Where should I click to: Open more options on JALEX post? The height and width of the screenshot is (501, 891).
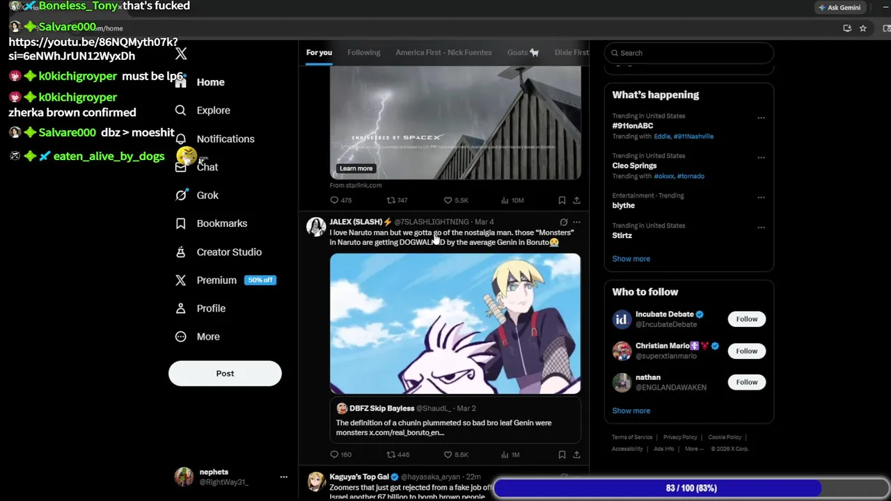(576, 222)
